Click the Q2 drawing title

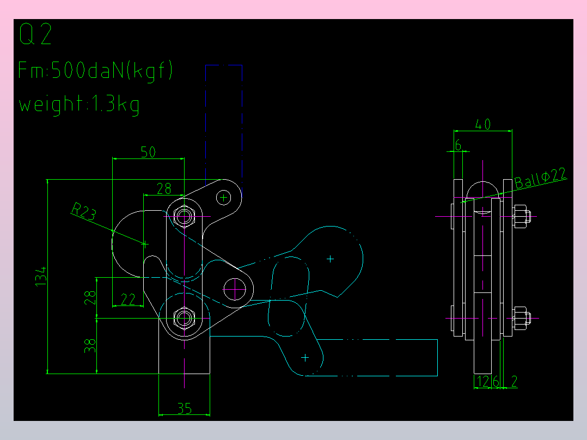(35, 34)
